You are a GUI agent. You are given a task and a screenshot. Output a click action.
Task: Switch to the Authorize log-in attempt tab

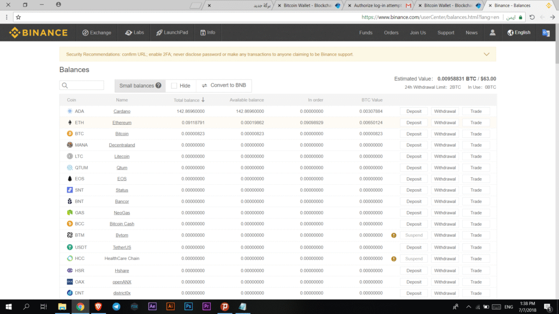(x=377, y=5)
